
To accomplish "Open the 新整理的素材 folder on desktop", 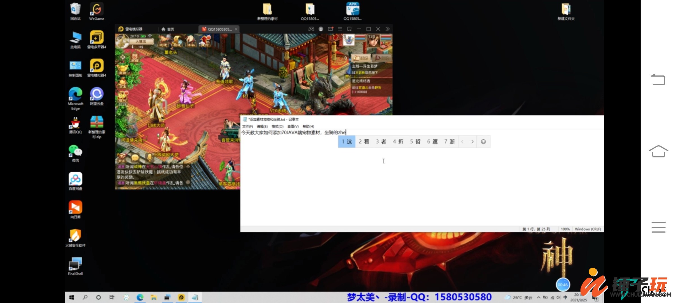I will (x=267, y=12).
